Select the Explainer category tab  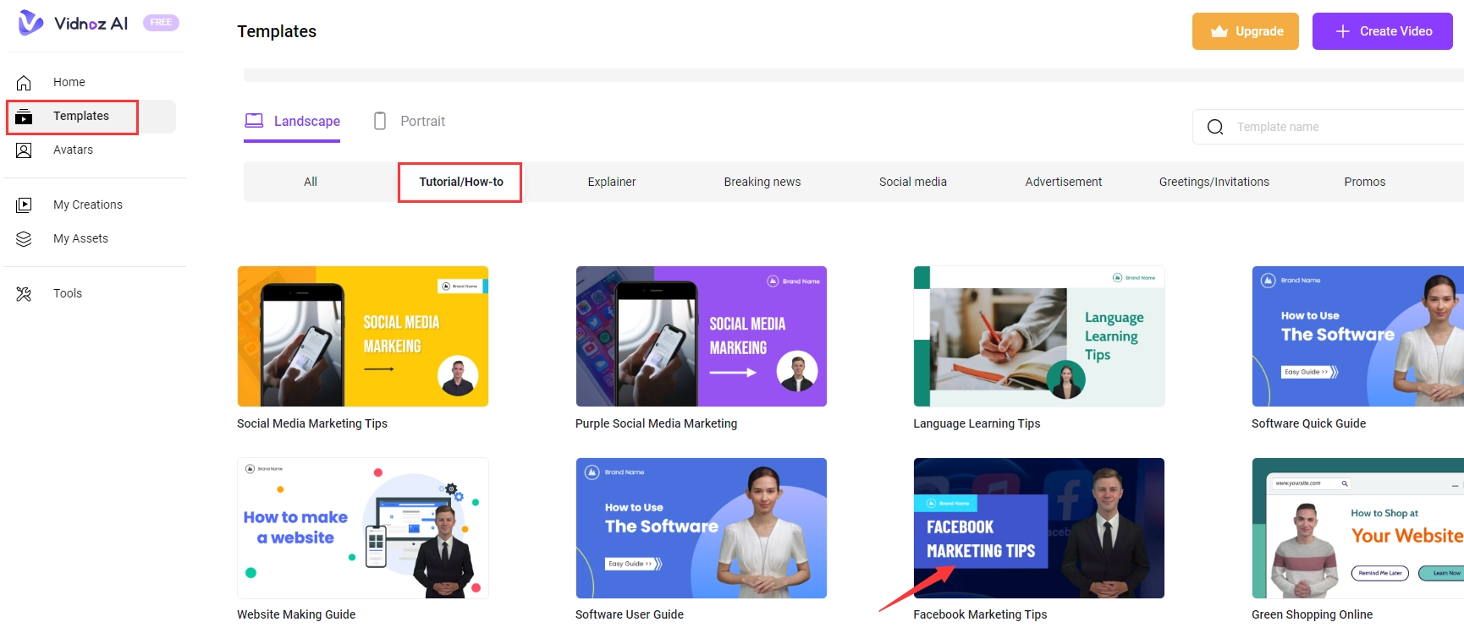tap(611, 183)
